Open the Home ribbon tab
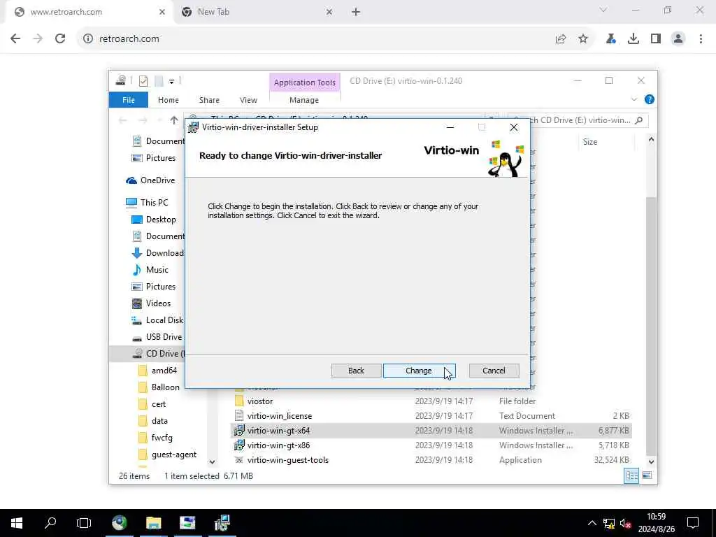Image resolution: width=716 pixels, height=537 pixels. coord(168,100)
